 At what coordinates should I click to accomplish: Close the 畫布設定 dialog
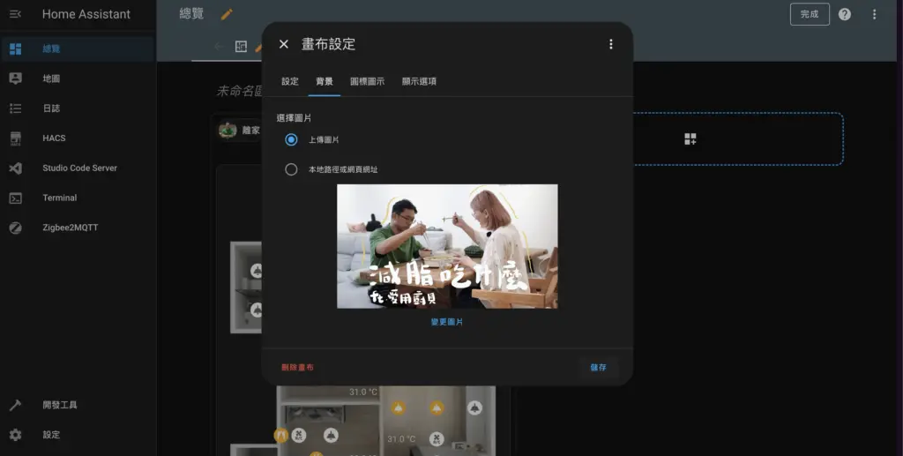click(283, 44)
